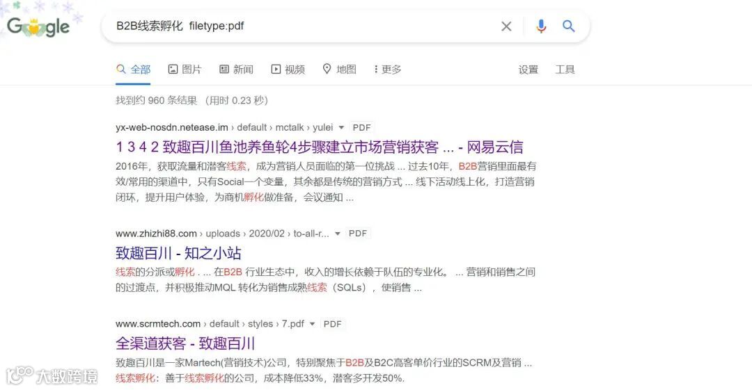752x390 pixels.
Task: Click the 视频 tab play icon
Action: (x=276, y=70)
